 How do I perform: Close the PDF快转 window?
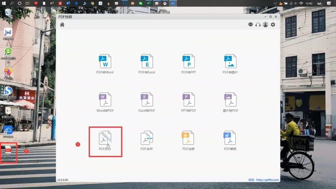pos(276,17)
